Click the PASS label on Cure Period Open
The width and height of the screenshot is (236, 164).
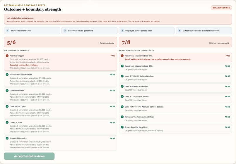[112, 106]
